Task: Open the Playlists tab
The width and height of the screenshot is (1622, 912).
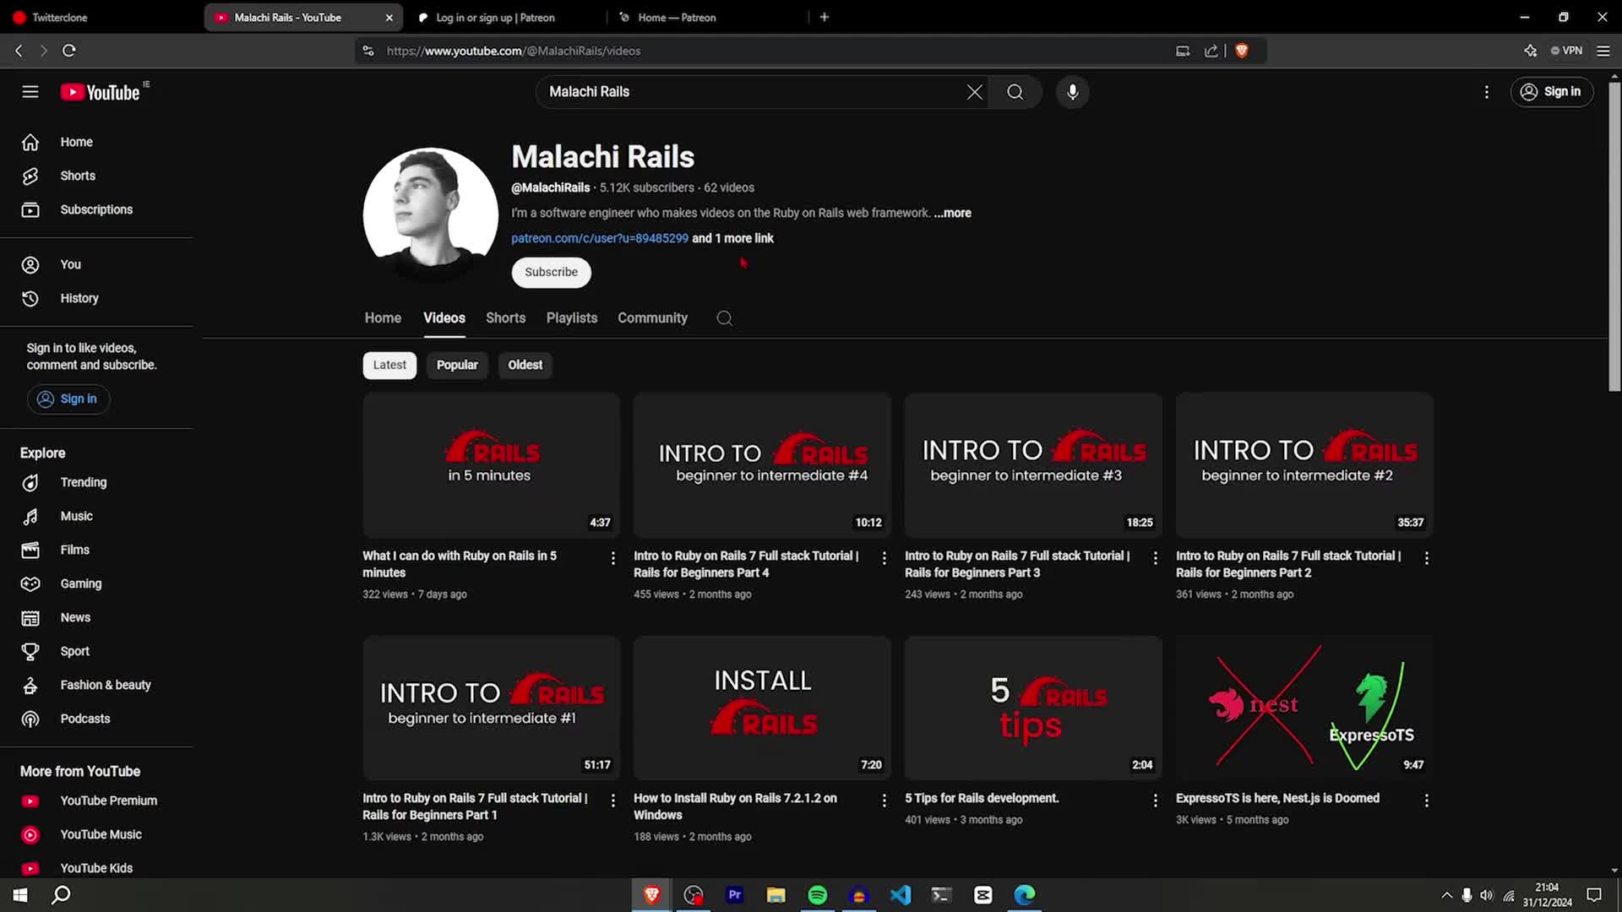Action: (x=572, y=318)
